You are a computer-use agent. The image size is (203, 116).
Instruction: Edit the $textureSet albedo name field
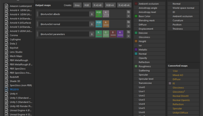pos(64,14)
